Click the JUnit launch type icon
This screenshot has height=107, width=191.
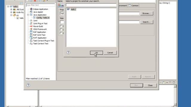[x=31, y=21]
